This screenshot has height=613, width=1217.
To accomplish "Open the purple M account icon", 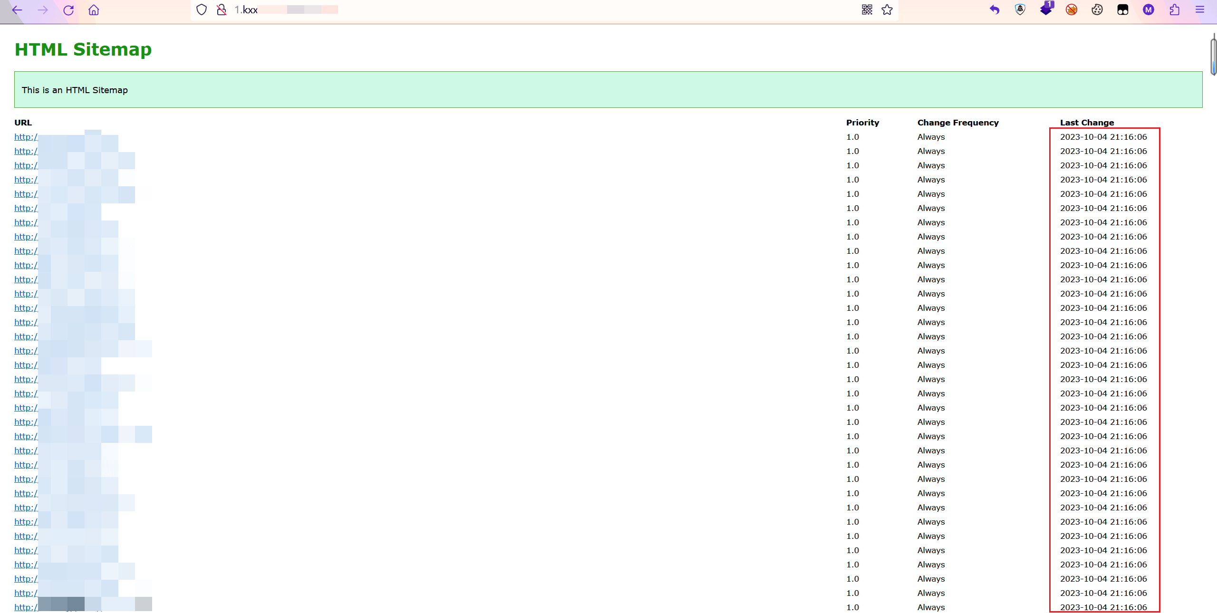I will pyautogui.click(x=1149, y=10).
